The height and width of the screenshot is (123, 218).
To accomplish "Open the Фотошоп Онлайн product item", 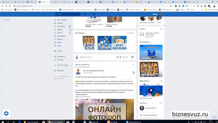I will pos(114,22).
